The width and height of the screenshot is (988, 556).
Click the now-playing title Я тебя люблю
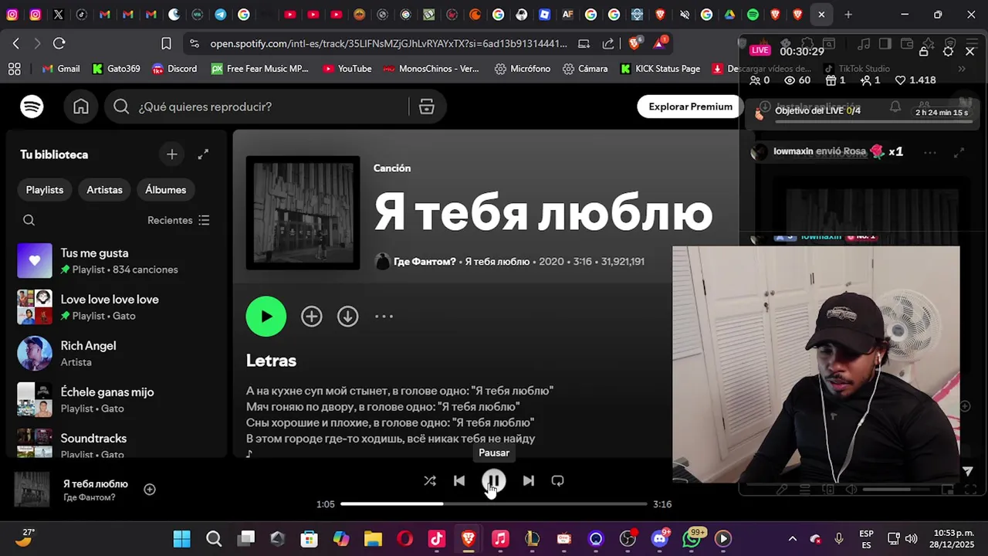coord(96,483)
